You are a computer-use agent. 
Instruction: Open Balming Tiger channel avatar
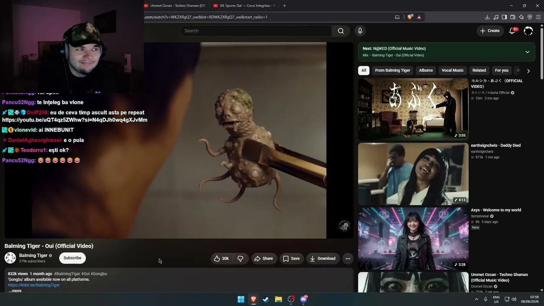pyautogui.click(x=10, y=258)
